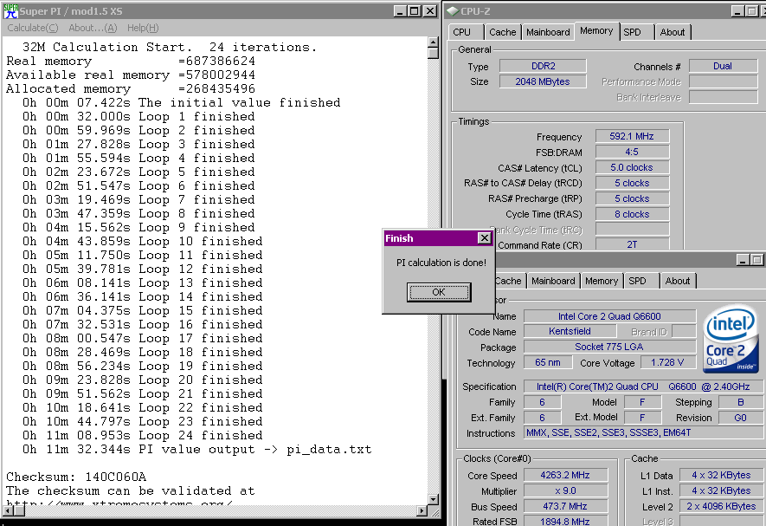Click OK in the Finish dialog
This screenshot has width=766, height=526.
pyautogui.click(x=439, y=292)
